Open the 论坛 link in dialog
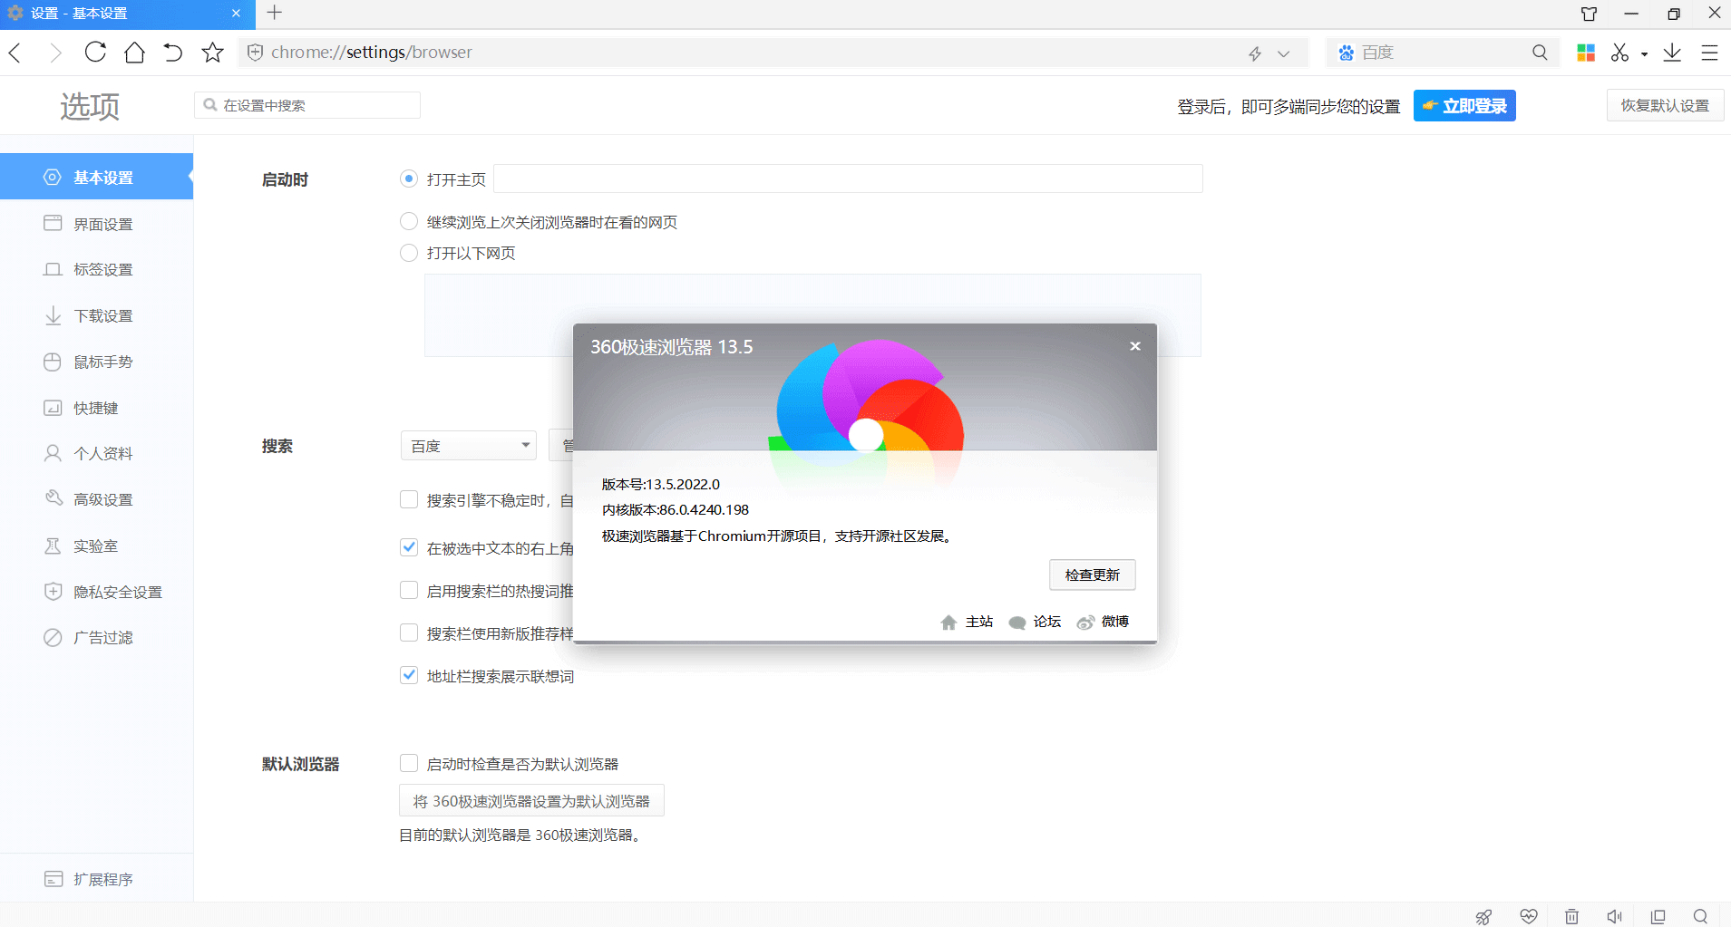This screenshot has width=1731, height=927. pyautogui.click(x=1035, y=622)
